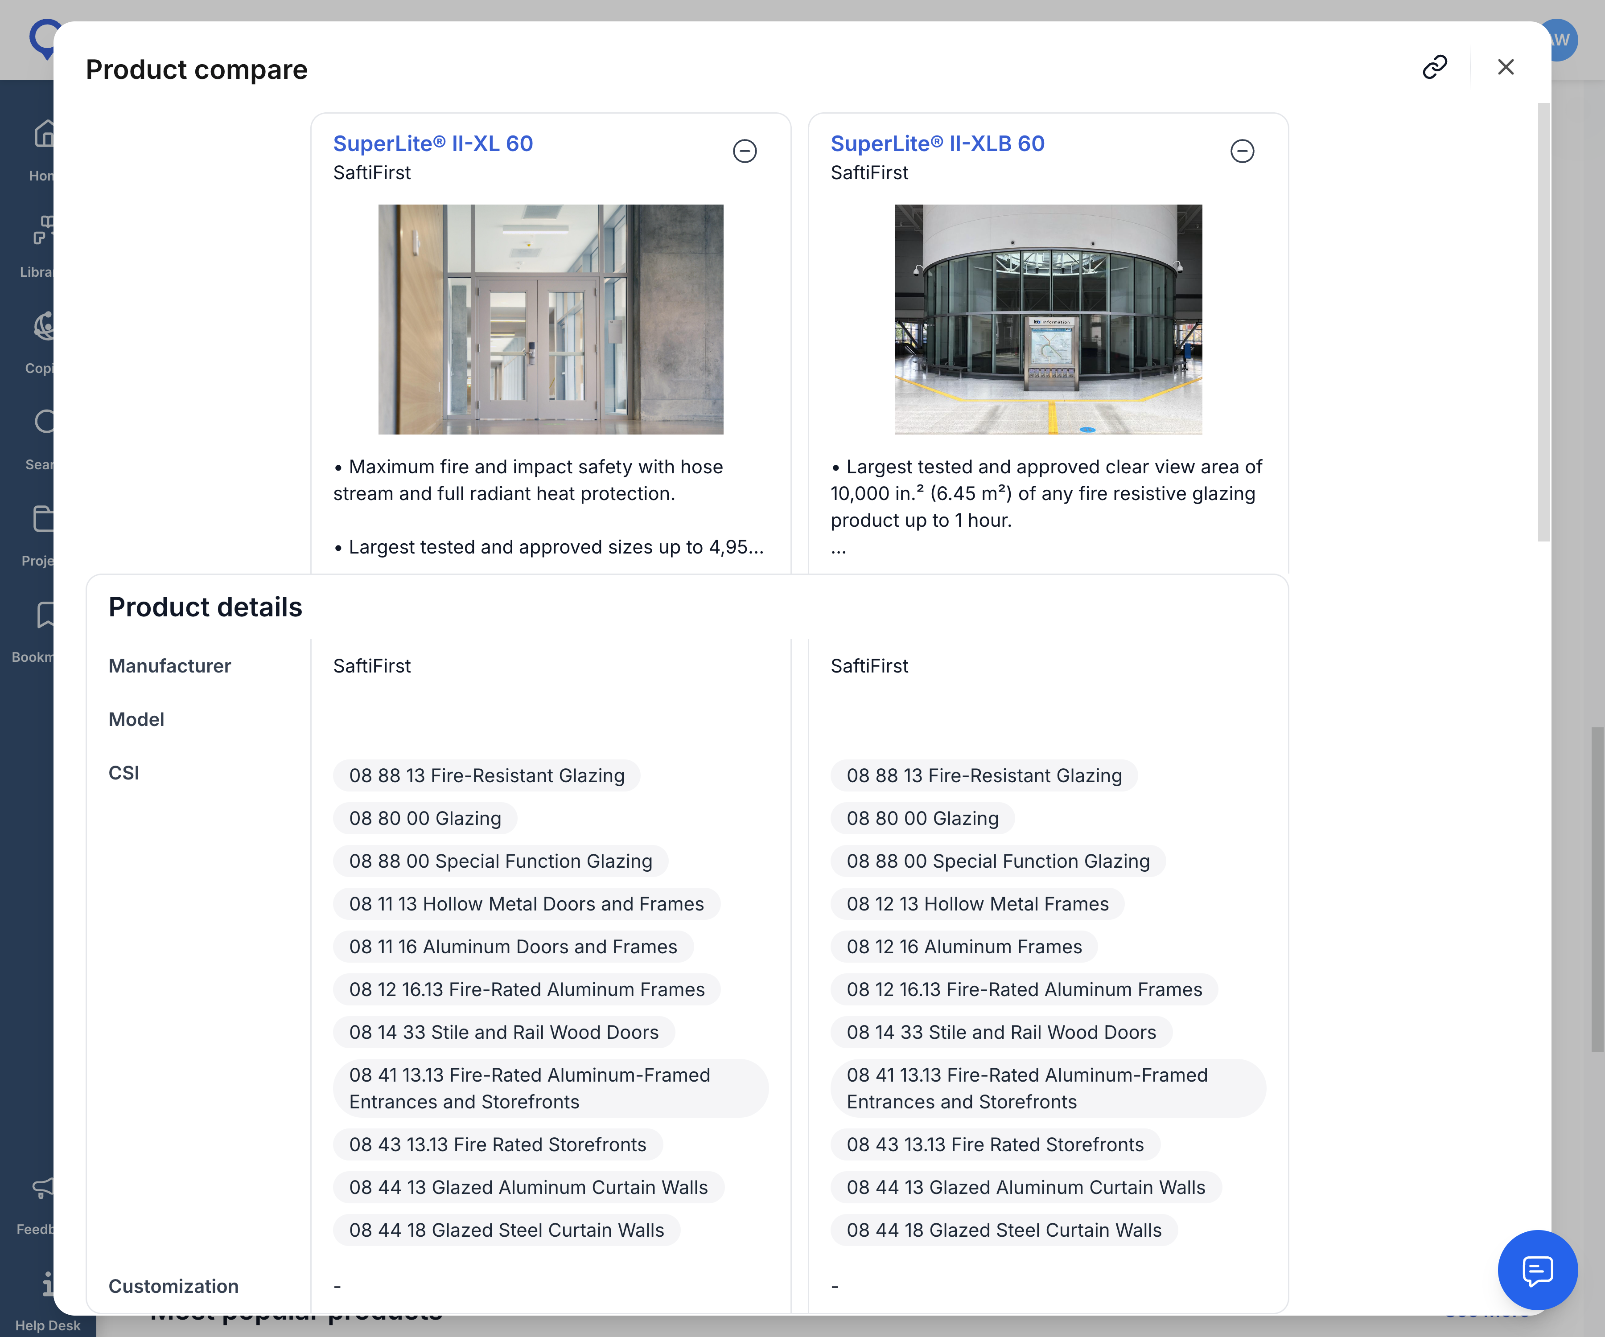Open Home in the sidebar
1605x1337 pixels.
click(x=42, y=150)
